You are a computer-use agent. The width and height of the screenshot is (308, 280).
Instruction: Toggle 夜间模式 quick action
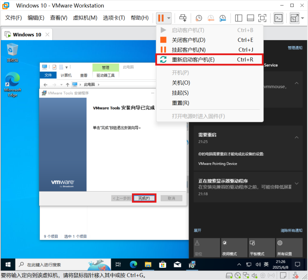click(234, 247)
